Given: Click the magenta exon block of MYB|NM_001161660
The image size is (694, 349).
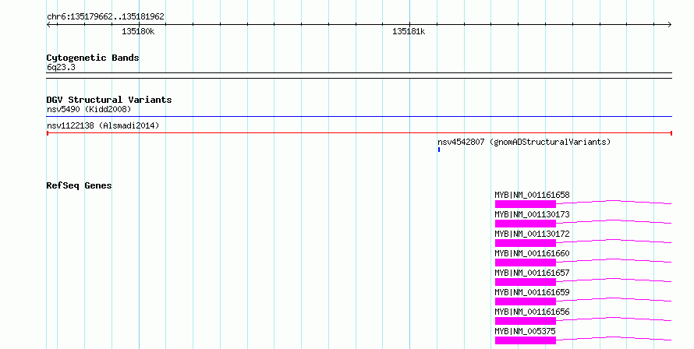Looking at the screenshot, I should [526, 263].
